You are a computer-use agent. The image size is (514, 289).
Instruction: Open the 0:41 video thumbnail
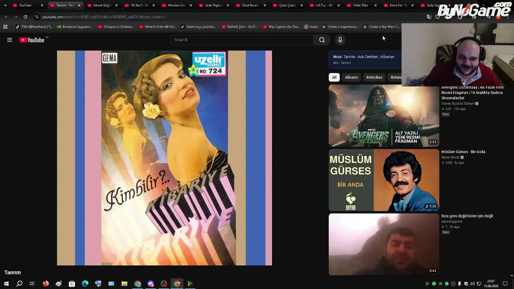click(x=384, y=244)
